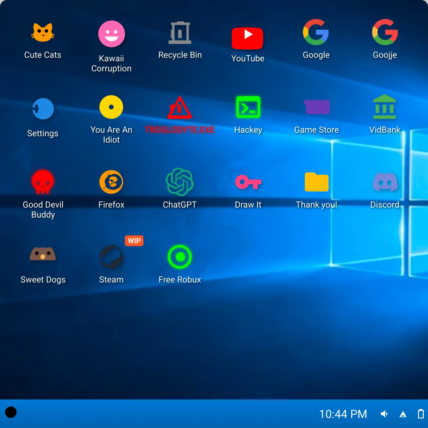The height and width of the screenshot is (428, 428).
Task: Open the Sweet Dogs icon
Action: coord(43,254)
